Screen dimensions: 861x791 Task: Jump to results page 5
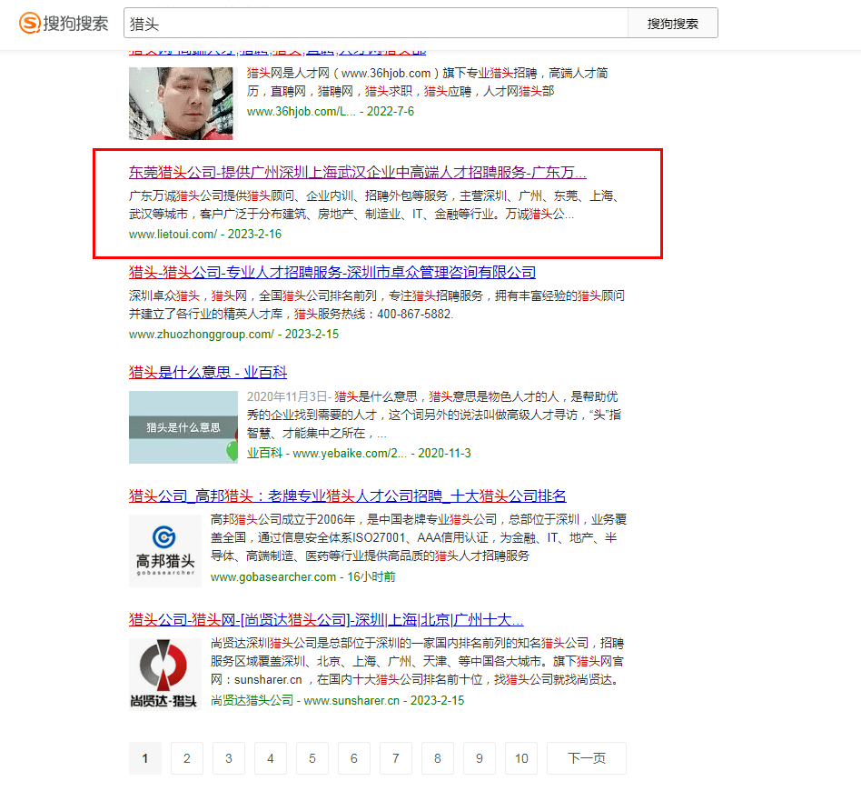tap(312, 758)
